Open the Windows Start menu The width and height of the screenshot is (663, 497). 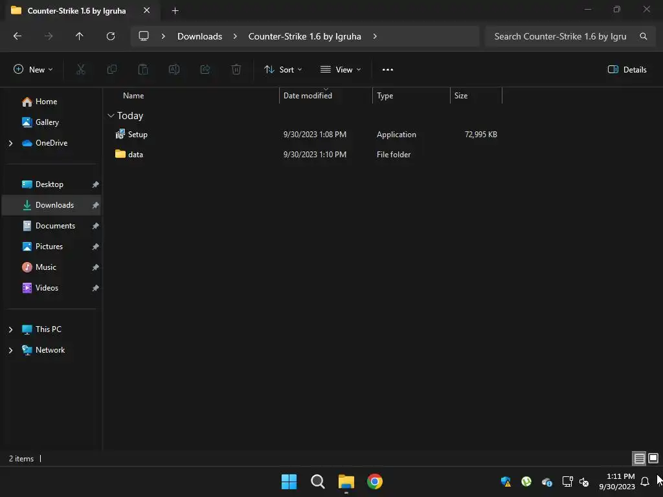(289, 481)
